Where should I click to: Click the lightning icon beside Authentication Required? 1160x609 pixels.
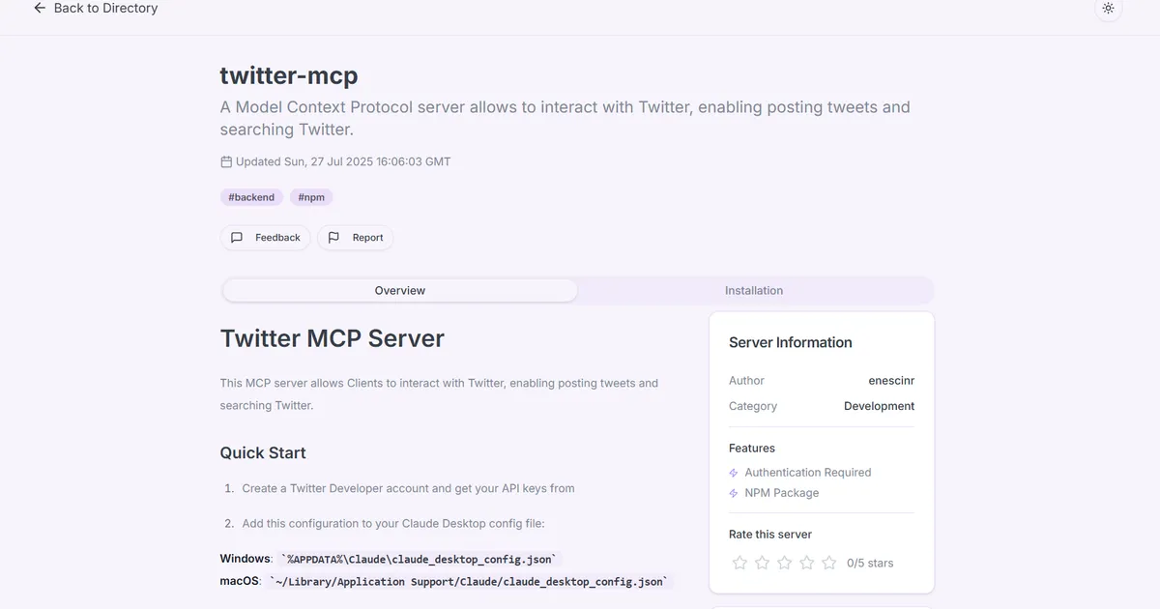pyautogui.click(x=733, y=472)
